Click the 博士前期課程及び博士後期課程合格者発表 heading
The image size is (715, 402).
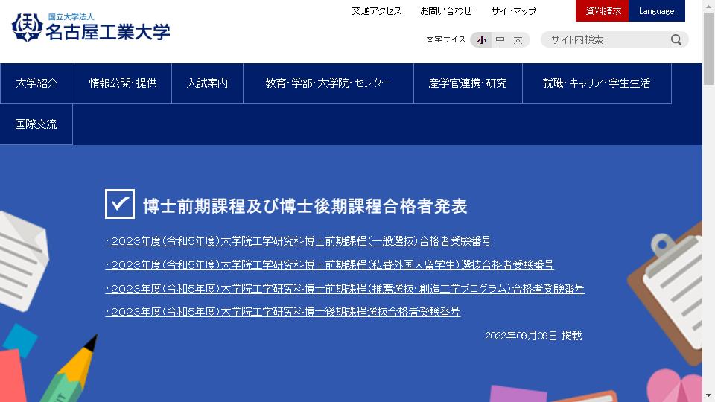click(305, 206)
